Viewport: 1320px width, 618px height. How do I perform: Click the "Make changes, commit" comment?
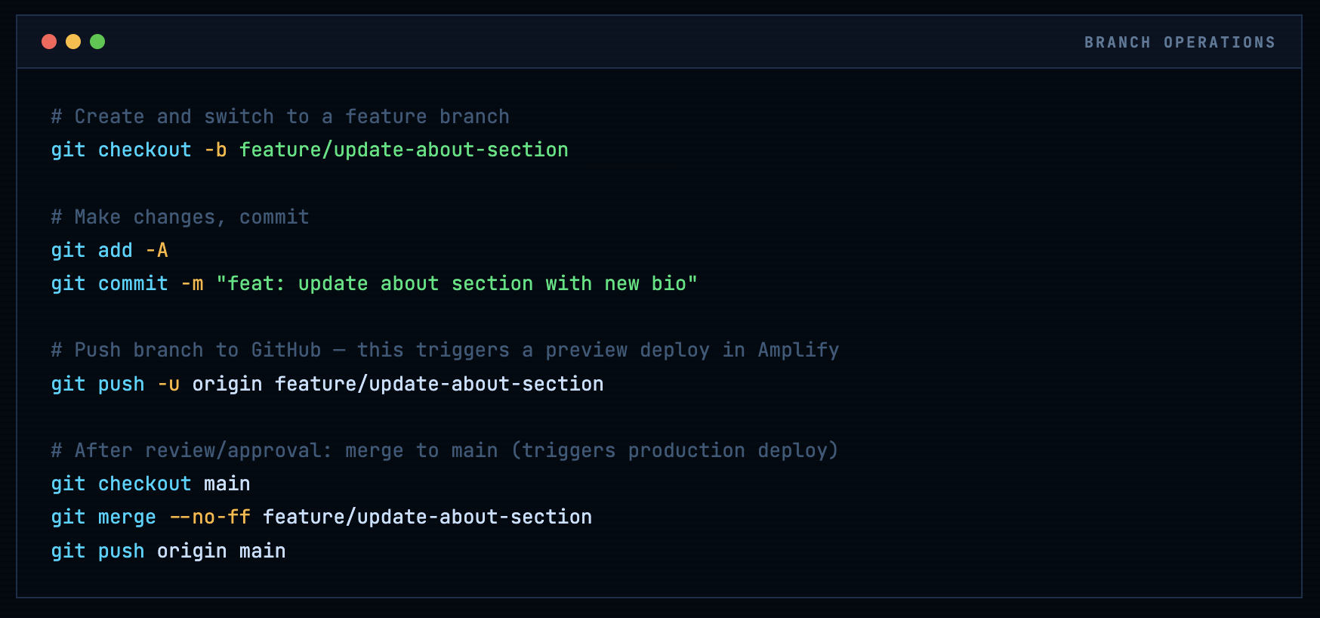pyautogui.click(x=180, y=217)
